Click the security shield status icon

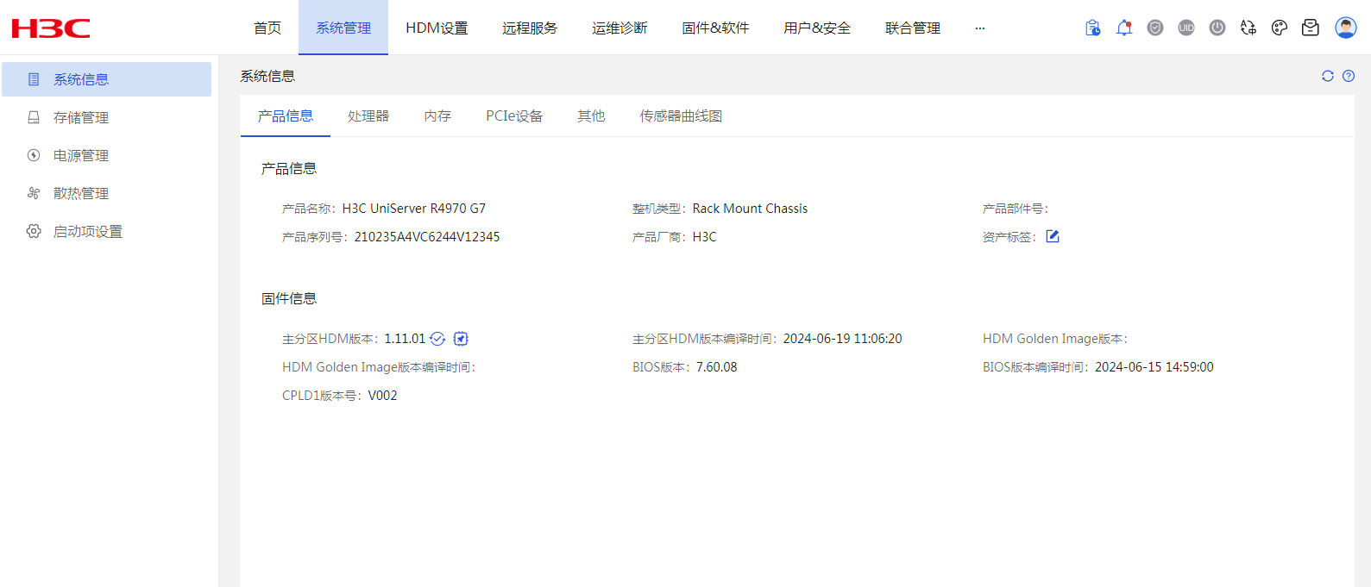[1155, 28]
